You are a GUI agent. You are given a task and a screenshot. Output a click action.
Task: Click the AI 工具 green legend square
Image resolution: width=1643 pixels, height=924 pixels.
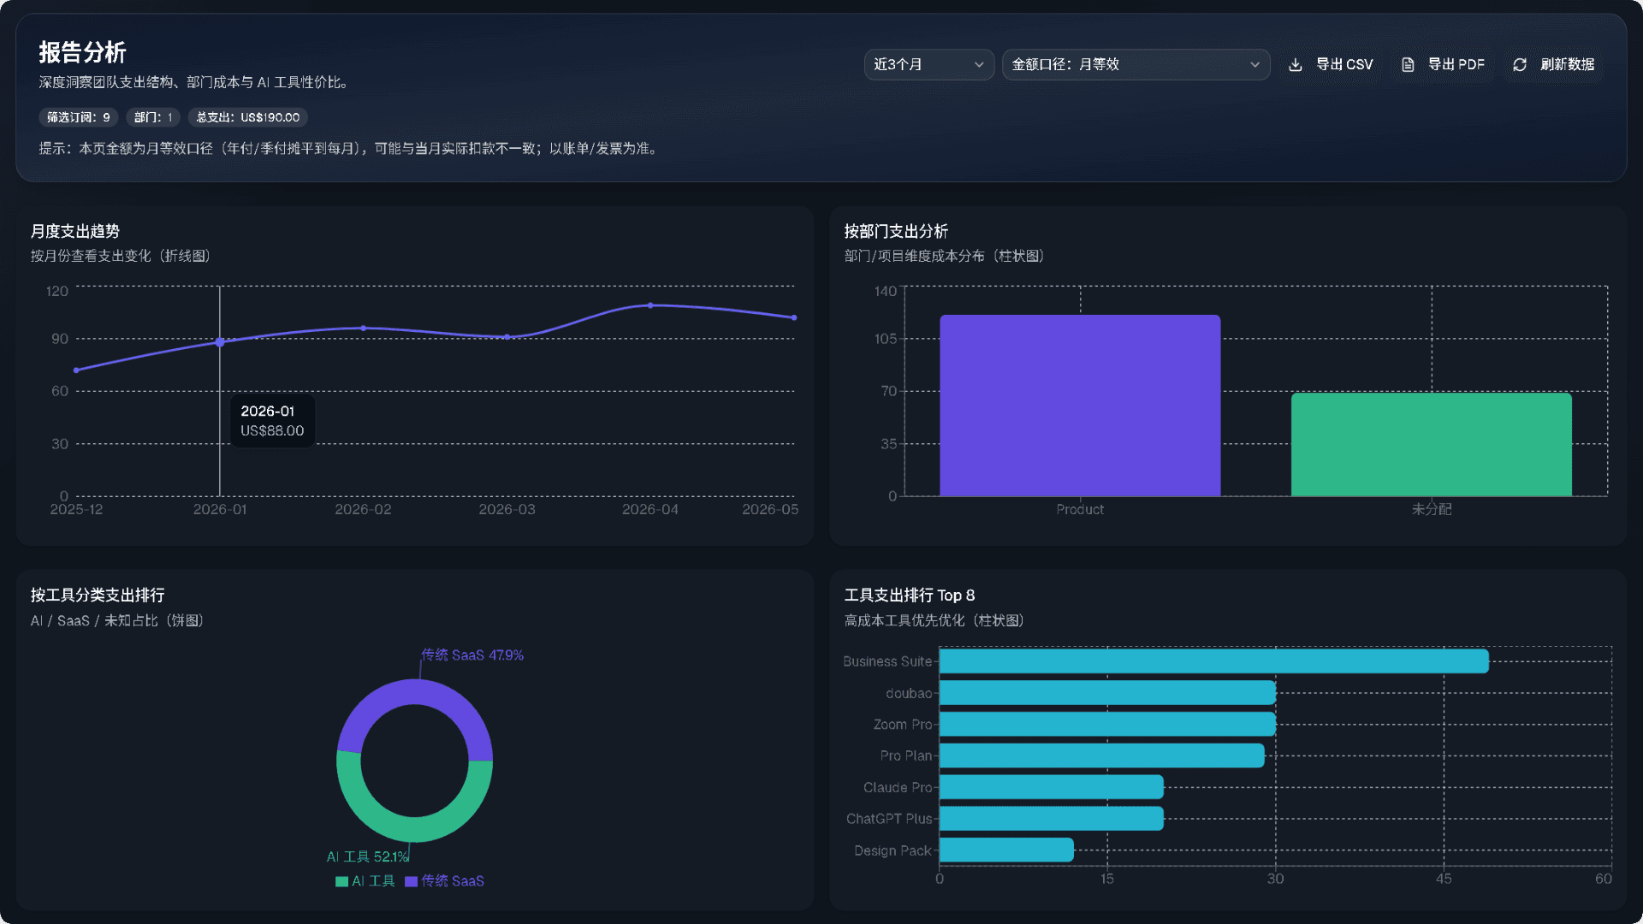coord(341,881)
